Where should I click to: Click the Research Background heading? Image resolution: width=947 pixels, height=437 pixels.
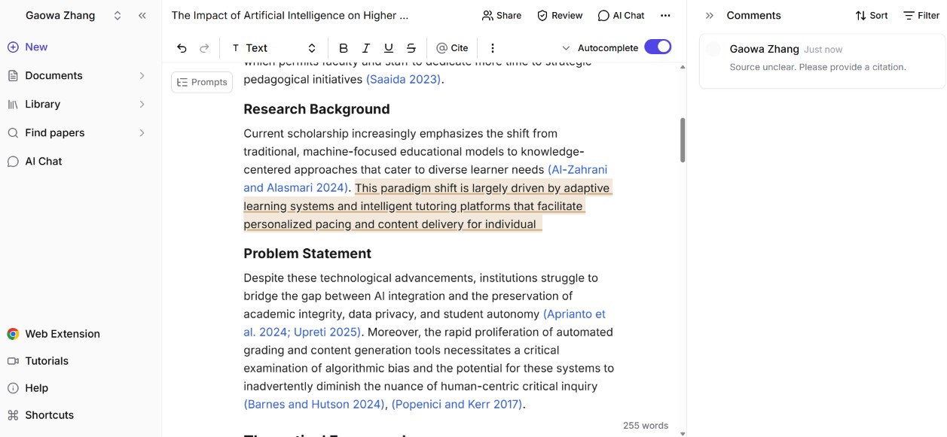pyautogui.click(x=316, y=109)
